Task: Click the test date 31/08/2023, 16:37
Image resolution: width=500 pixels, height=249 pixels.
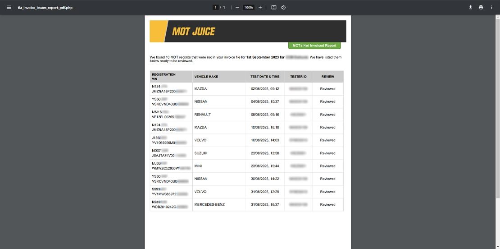Action: tap(265, 205)
